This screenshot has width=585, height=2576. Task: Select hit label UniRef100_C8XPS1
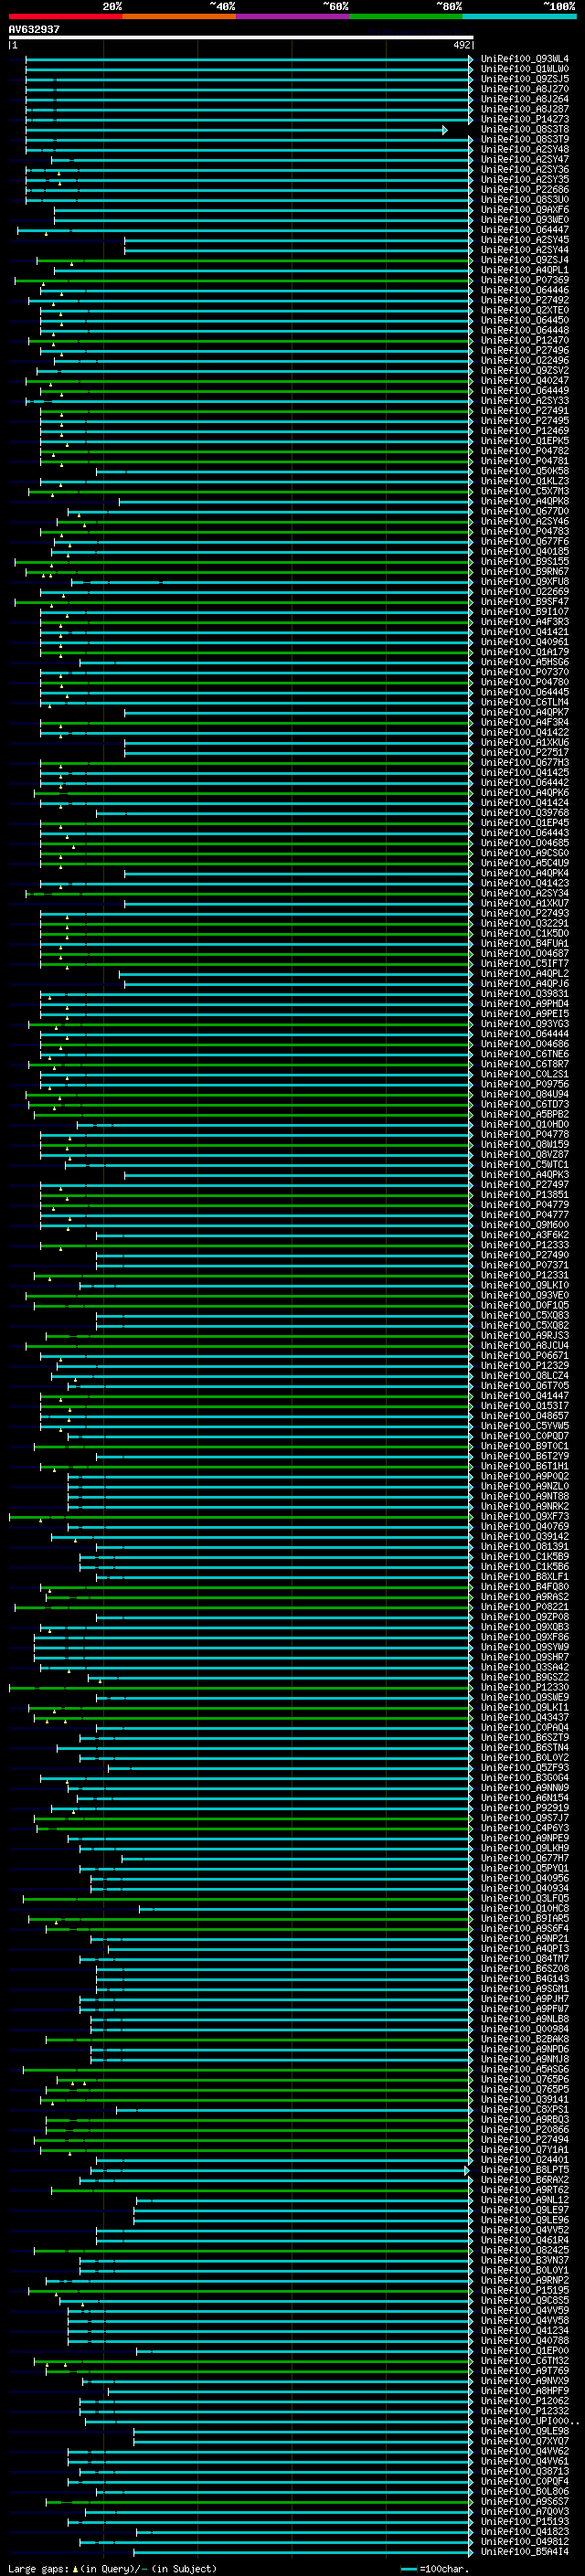point(525,2110)
